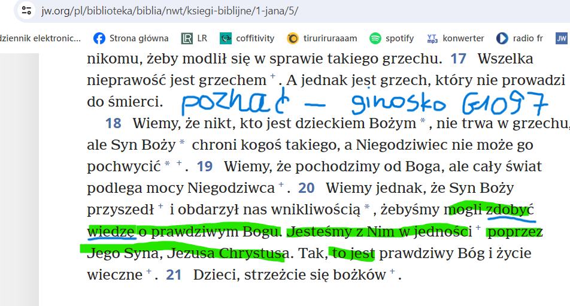570x306 pixels.
Task: Launch the spotify bookmark
Action: pos(392,38)
